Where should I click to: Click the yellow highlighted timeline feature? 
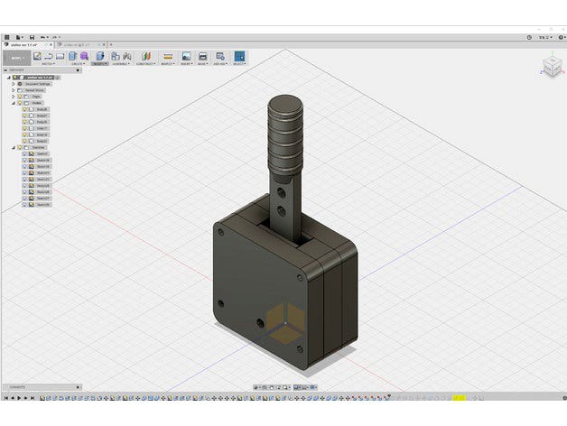coord(460,398)
